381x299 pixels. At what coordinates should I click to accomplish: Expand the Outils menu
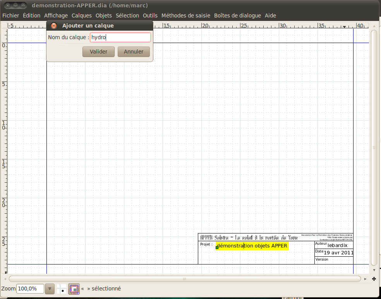pos(150,16)
